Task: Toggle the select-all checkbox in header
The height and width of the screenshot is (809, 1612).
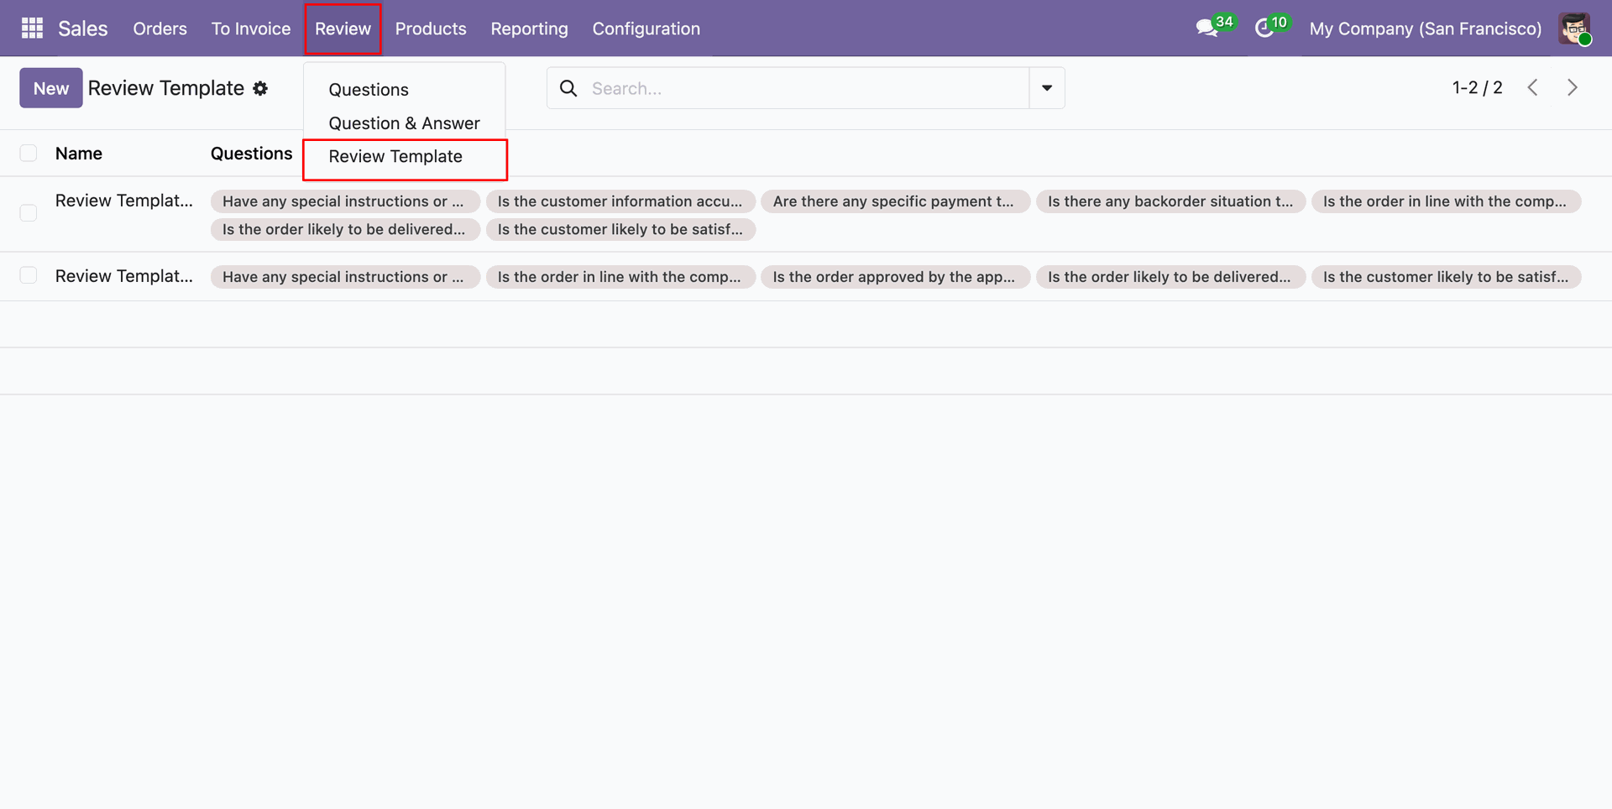Action: point(29,153)
